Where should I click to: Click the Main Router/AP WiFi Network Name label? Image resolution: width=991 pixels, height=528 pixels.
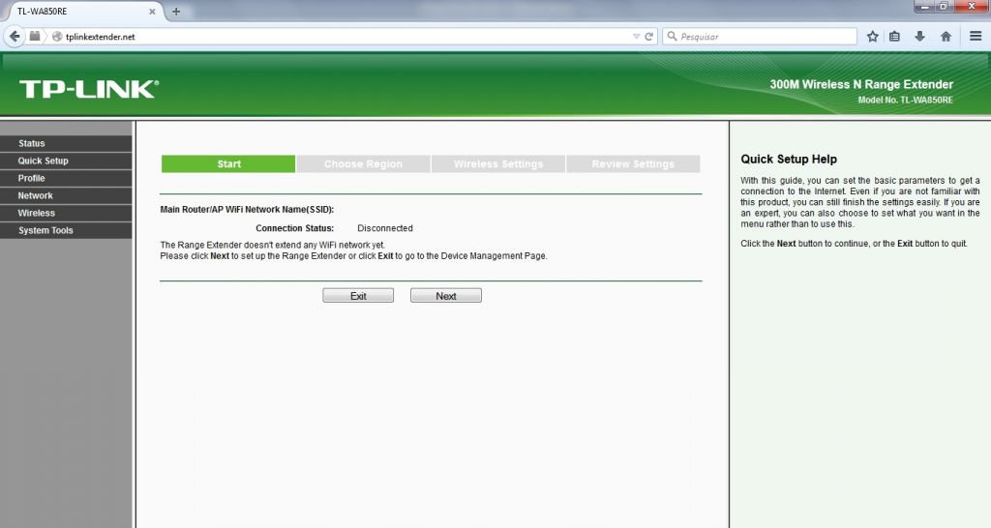pos(247,209)
